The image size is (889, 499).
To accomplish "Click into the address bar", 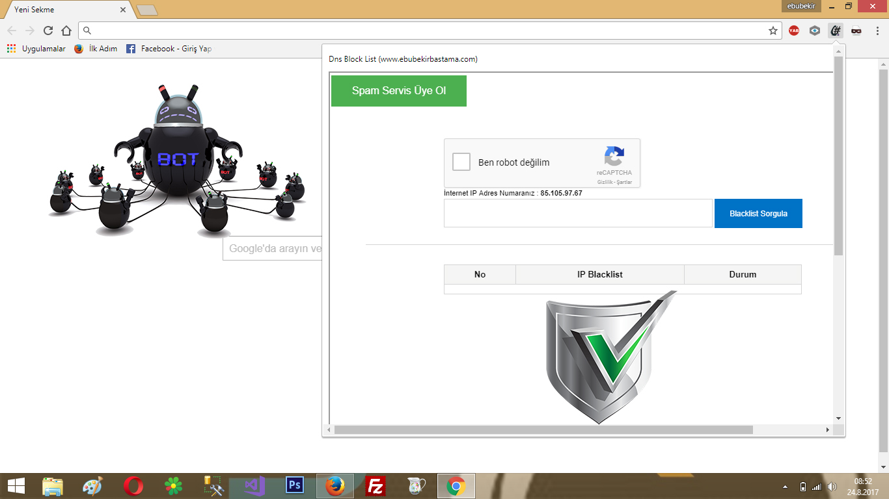I will 430,31.
